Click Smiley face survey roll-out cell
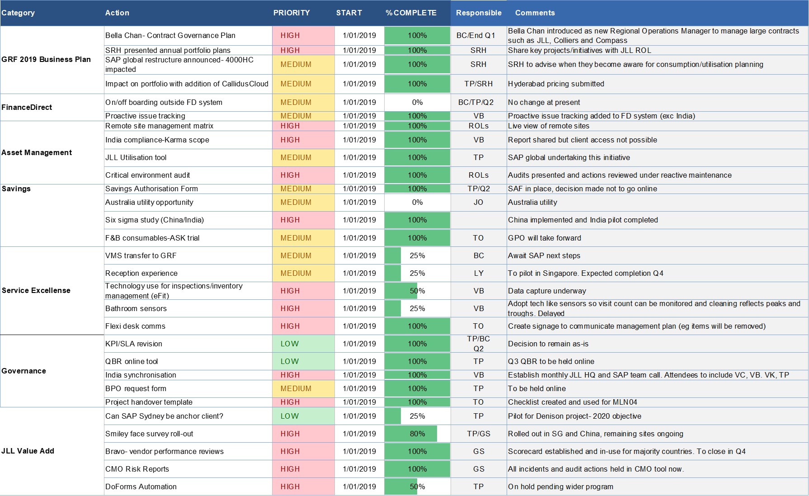 188,434
